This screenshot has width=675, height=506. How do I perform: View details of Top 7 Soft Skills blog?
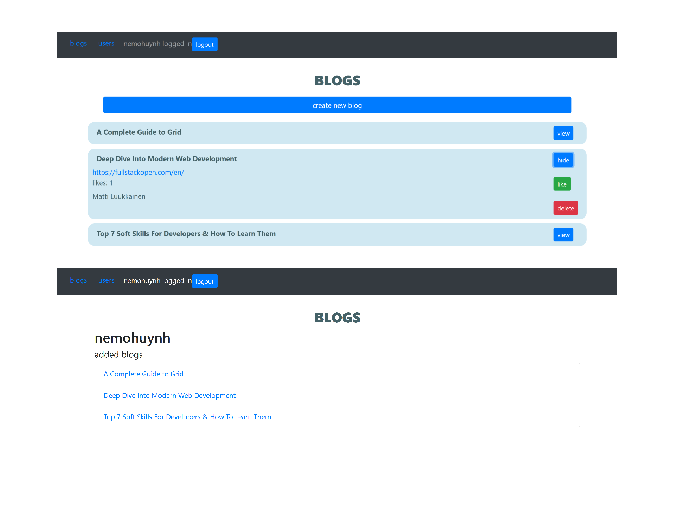pos(563,235)
